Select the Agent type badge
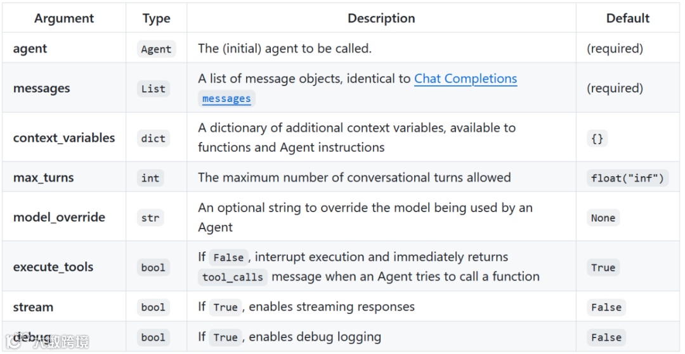Viewport: 685px width, 354px height. coord(156,49)
